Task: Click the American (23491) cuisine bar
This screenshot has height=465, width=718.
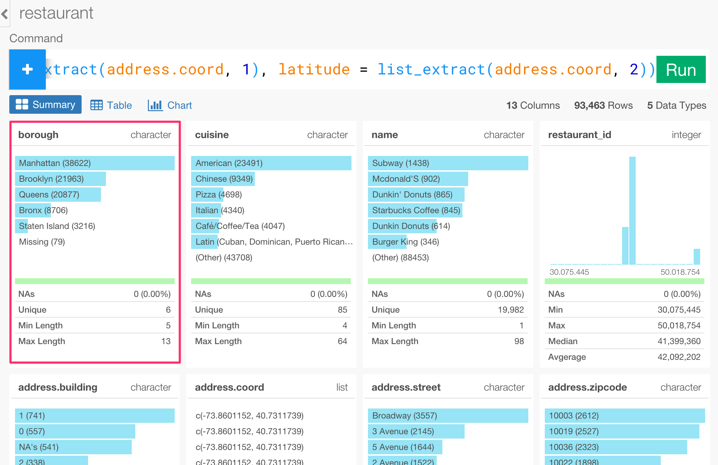Action: coord(271,163)
